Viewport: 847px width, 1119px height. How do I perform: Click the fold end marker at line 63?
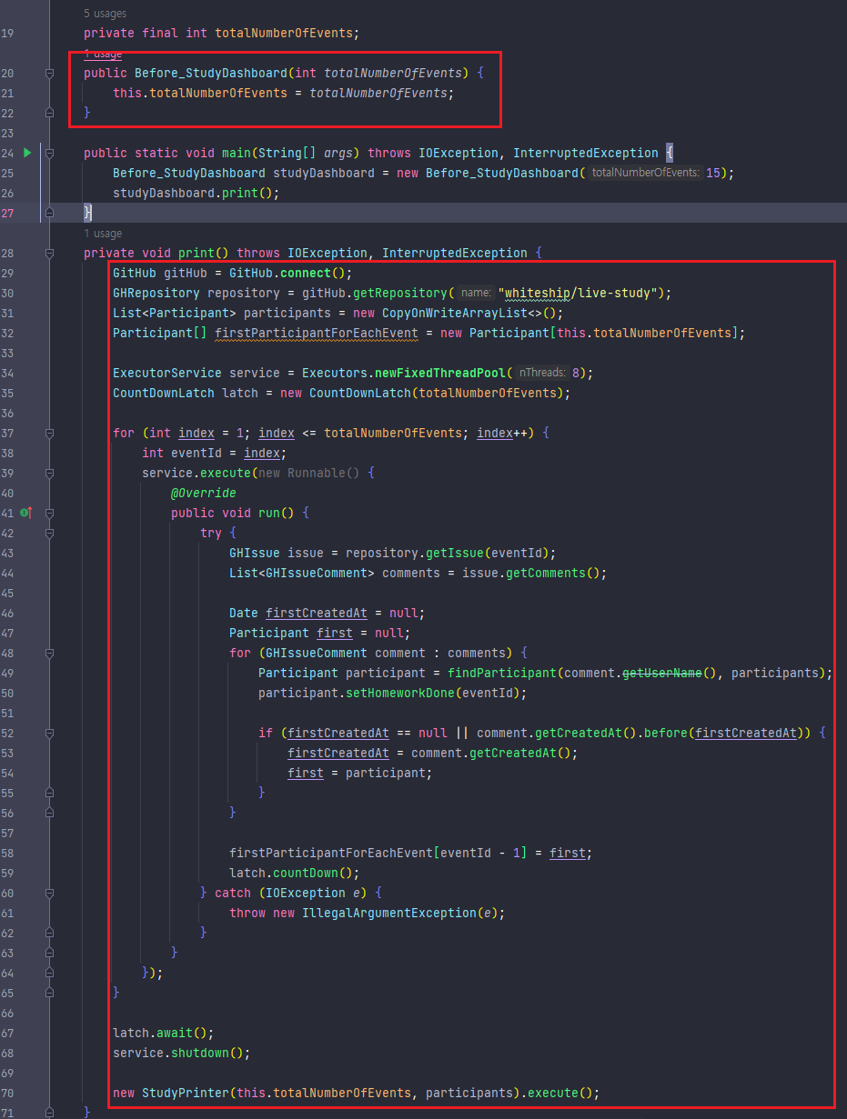pos(50,953)
